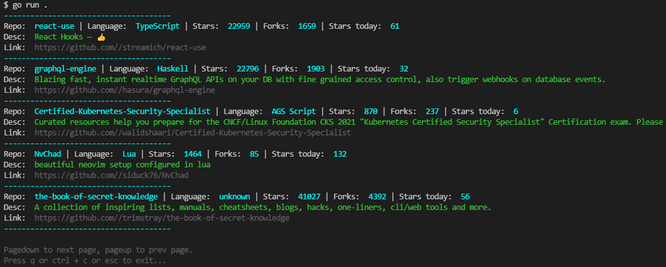Open the hasura/graphql-engine GitHub link

pos(125,90)
